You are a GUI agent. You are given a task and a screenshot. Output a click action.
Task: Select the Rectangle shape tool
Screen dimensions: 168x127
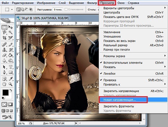coord(11,72)
